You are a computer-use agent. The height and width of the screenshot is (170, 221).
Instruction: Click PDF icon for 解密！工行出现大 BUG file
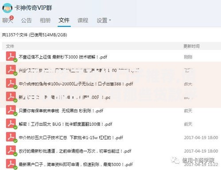(11, 123)
